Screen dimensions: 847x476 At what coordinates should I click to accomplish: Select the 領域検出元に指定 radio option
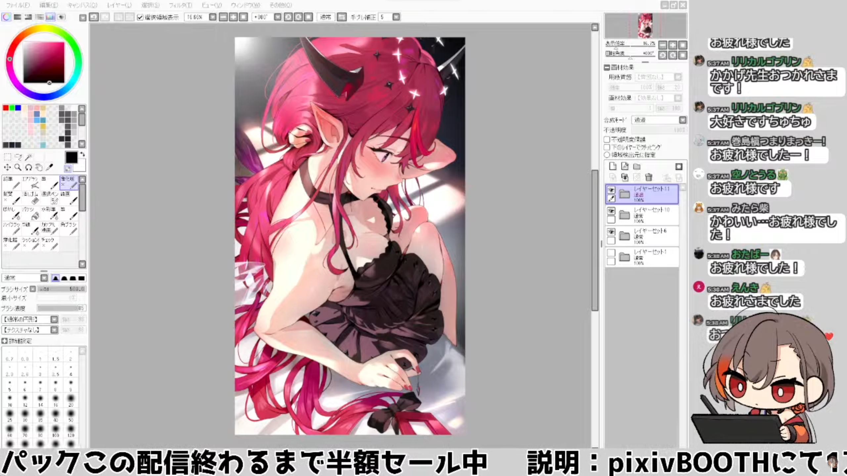coord(607,155)
